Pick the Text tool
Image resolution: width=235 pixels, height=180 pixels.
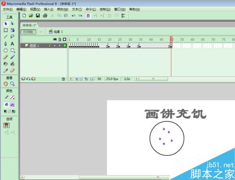12,44
